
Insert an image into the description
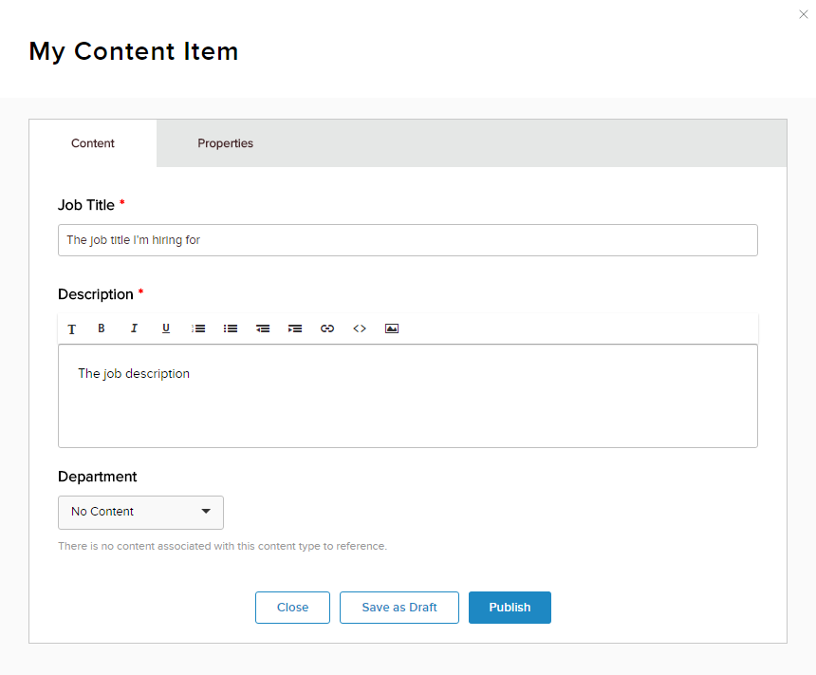(392, 328)
